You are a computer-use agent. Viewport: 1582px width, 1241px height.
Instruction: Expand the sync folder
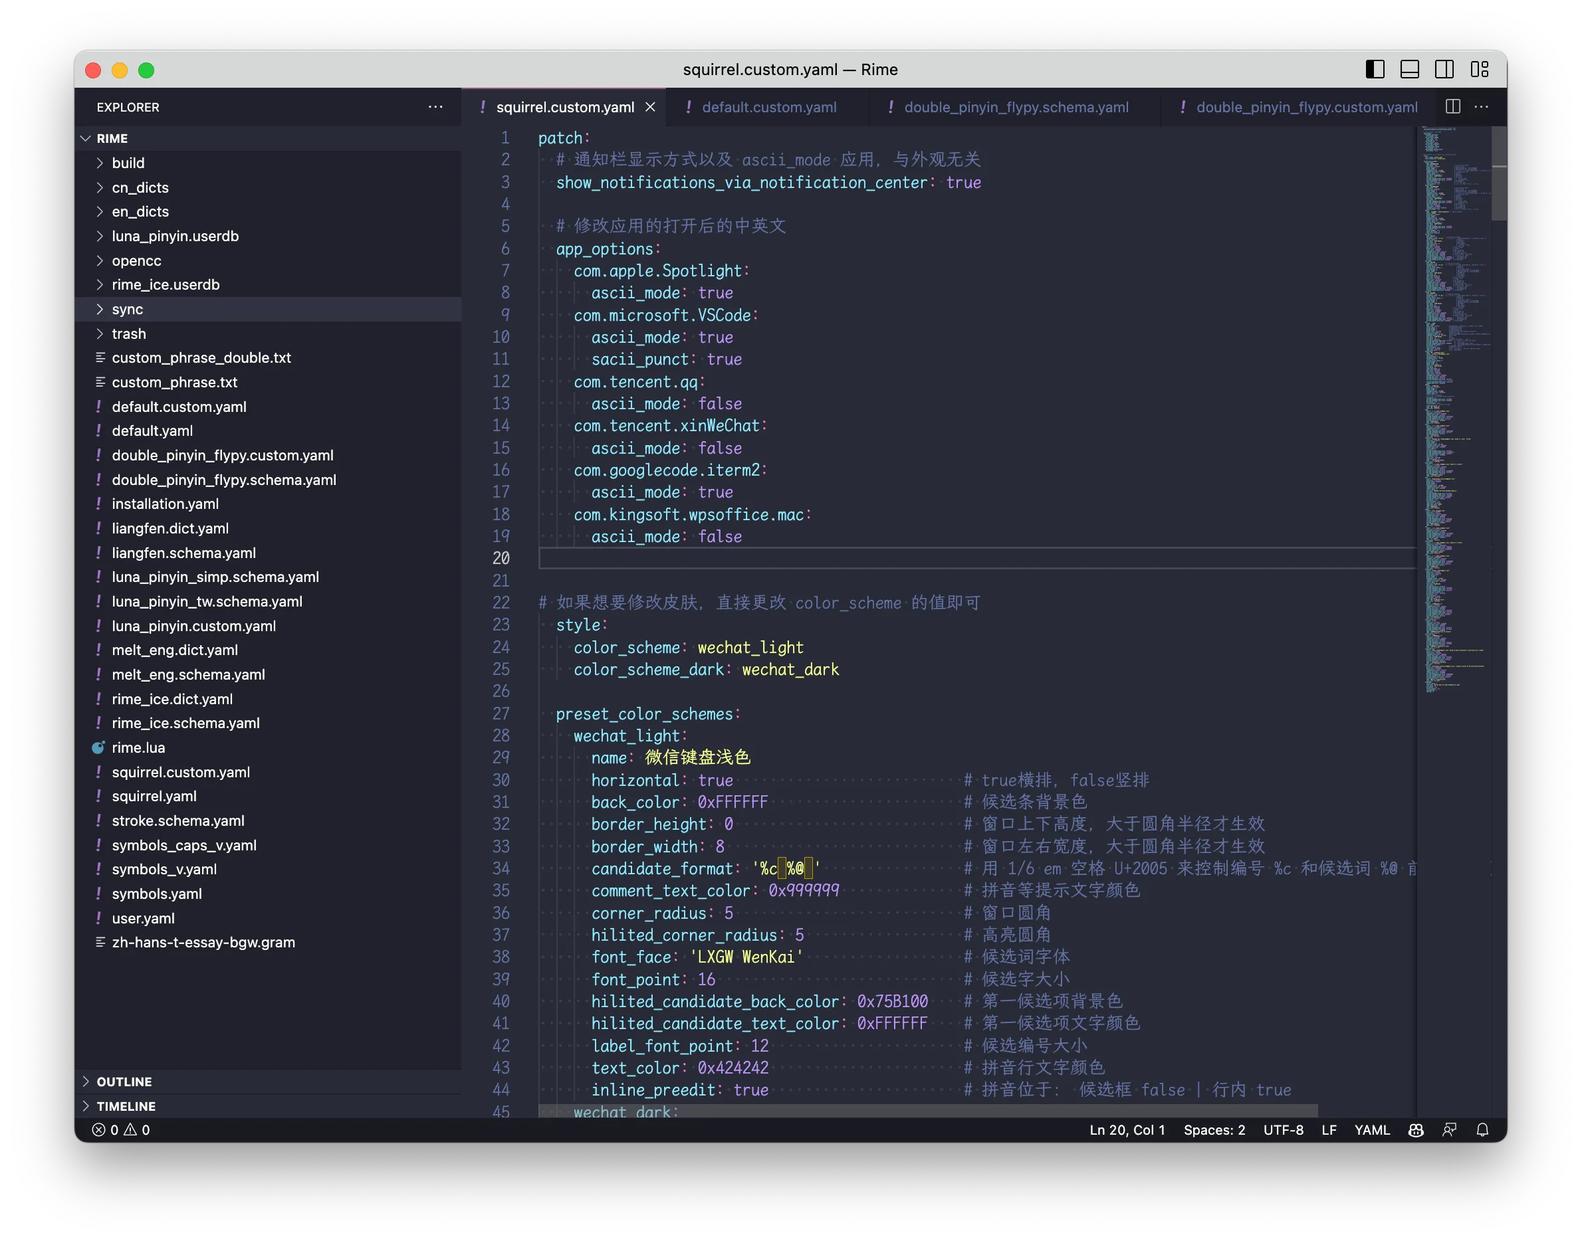[269, 309]
